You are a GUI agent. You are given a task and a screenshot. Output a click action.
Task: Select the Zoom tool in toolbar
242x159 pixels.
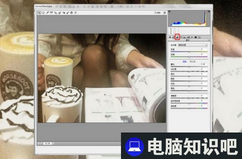39,13
